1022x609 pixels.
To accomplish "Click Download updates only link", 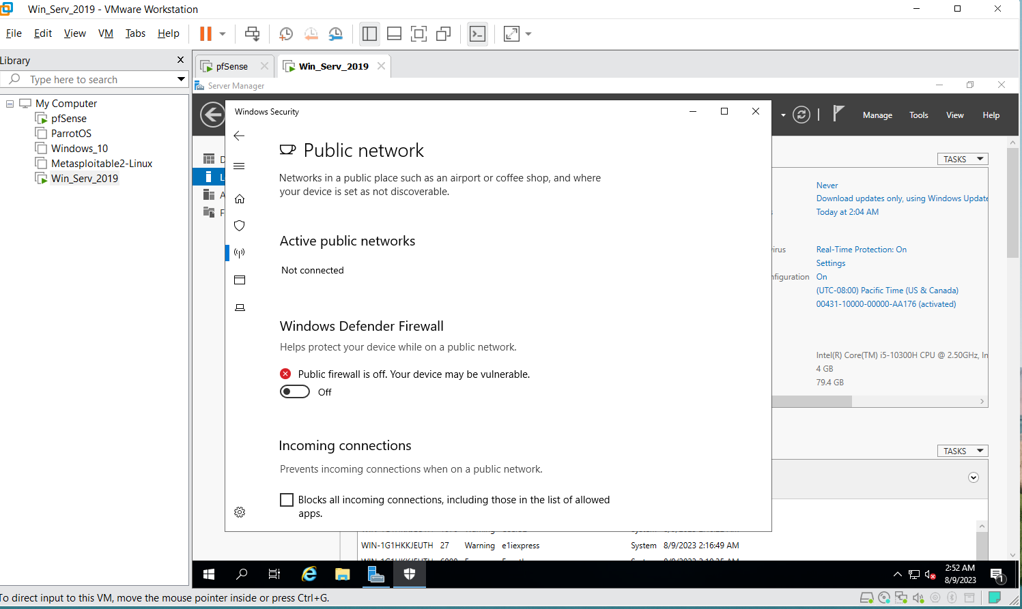I will (x=903, y=198).
